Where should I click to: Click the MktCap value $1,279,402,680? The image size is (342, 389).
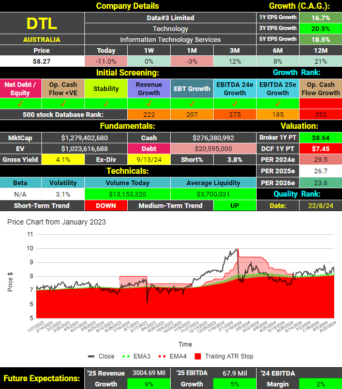point(85,138)
